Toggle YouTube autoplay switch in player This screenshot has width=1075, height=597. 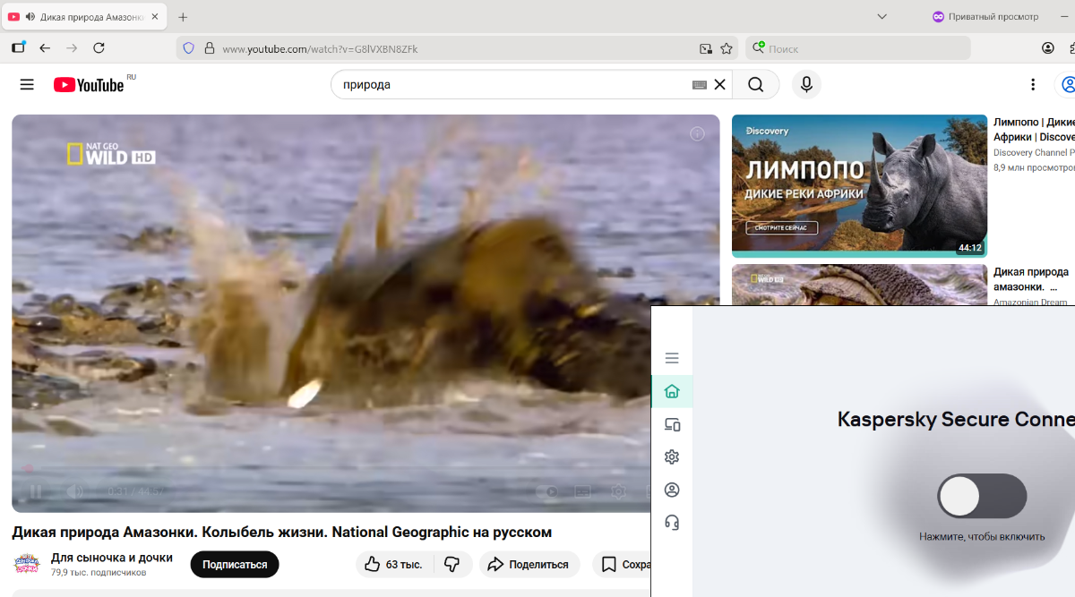tap(546, 491)
